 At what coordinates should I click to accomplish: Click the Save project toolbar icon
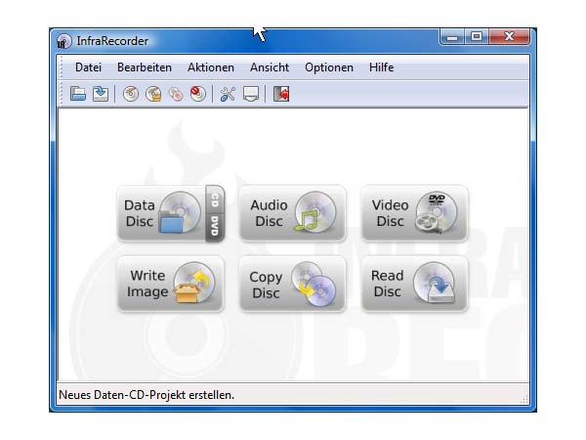coord(100,94)
